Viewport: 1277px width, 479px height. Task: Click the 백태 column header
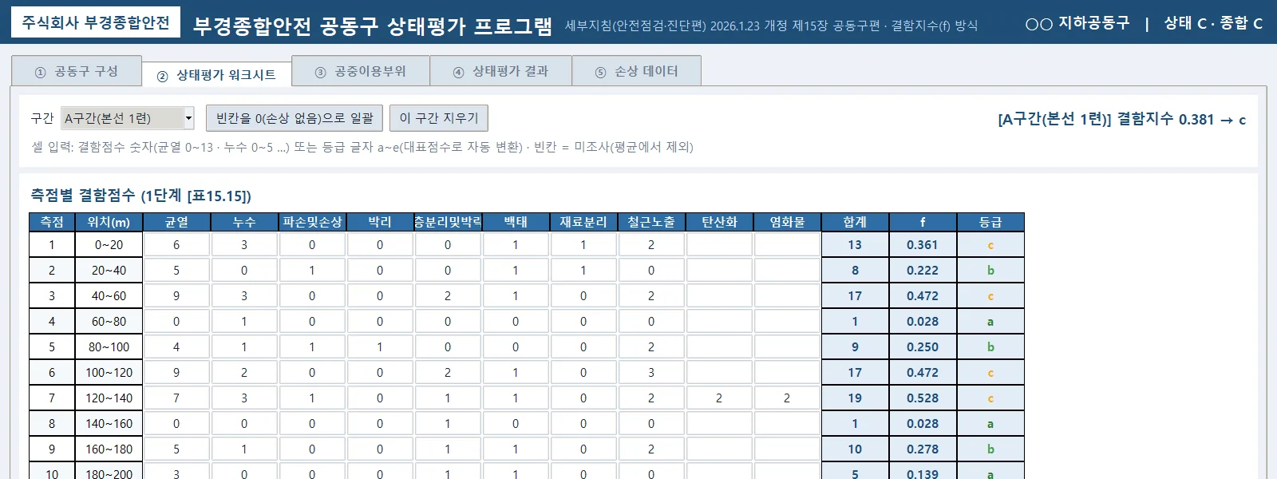point(516,222)
